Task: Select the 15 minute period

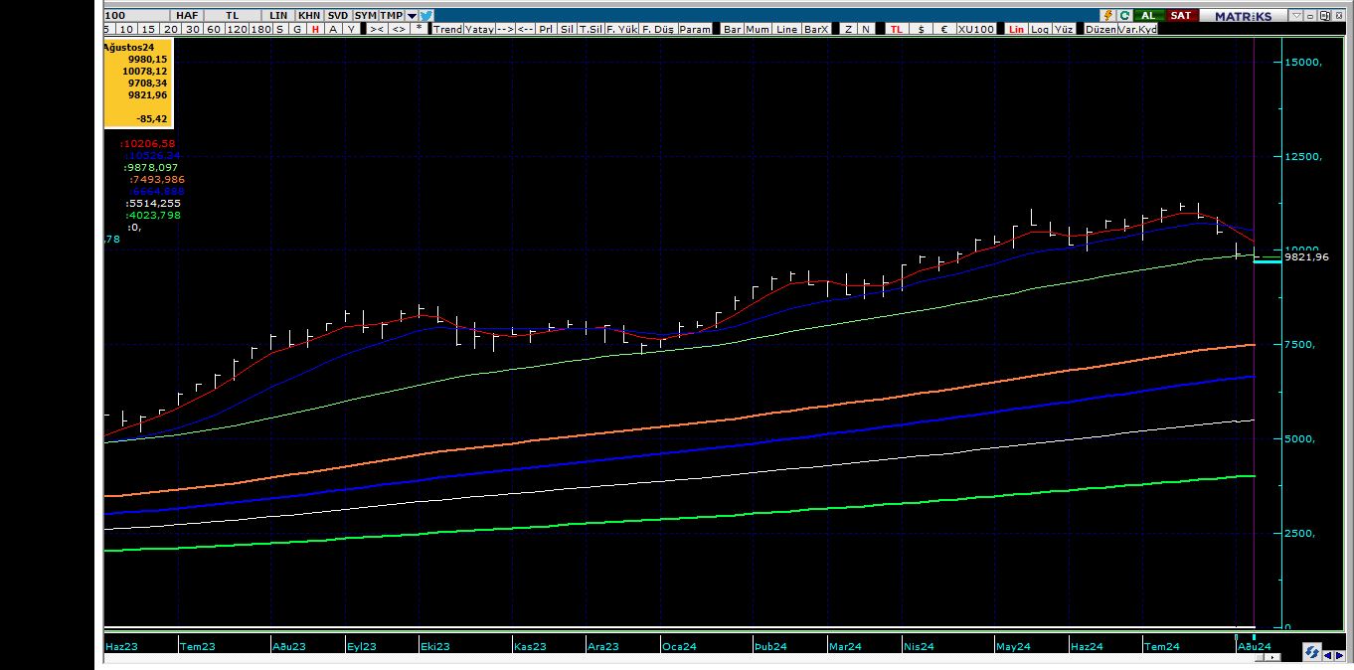Action: 148,30
